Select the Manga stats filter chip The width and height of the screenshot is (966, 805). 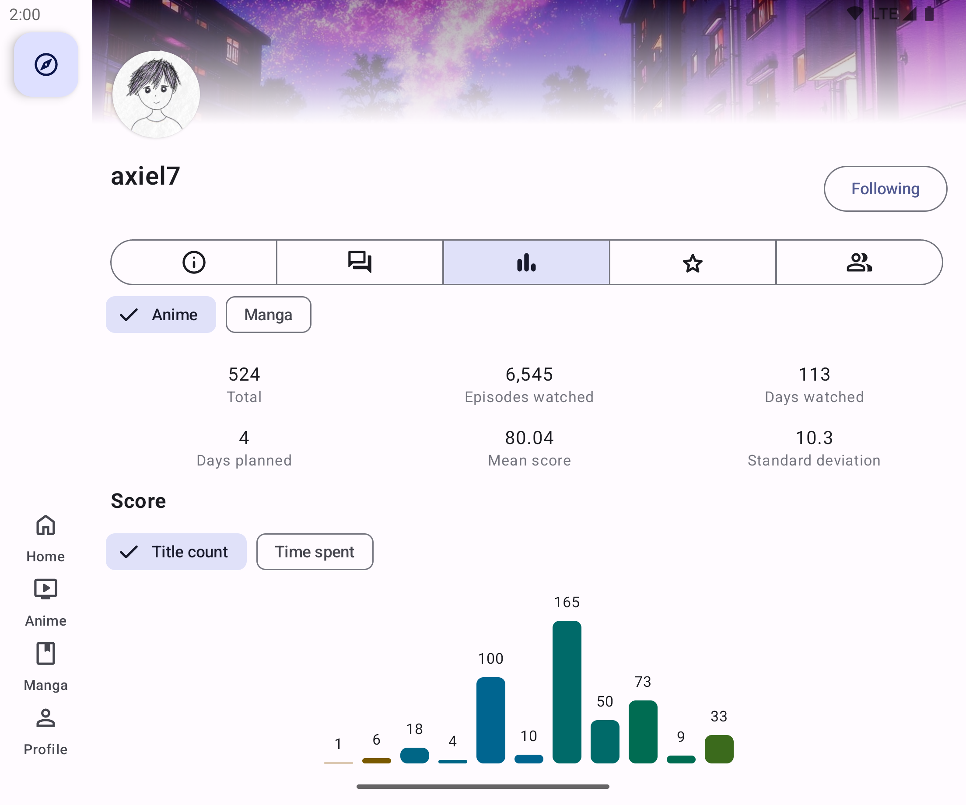pos(268,315)
